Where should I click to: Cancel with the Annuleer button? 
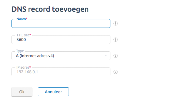click(x=53, y=92)
